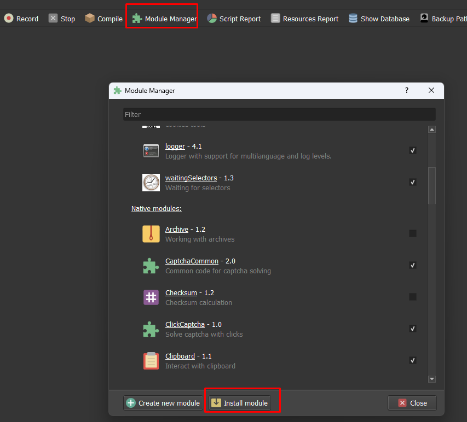Click the Archive module zipper icon
Image resolution: width=467 pixels, height=422 pixels.
151,234
